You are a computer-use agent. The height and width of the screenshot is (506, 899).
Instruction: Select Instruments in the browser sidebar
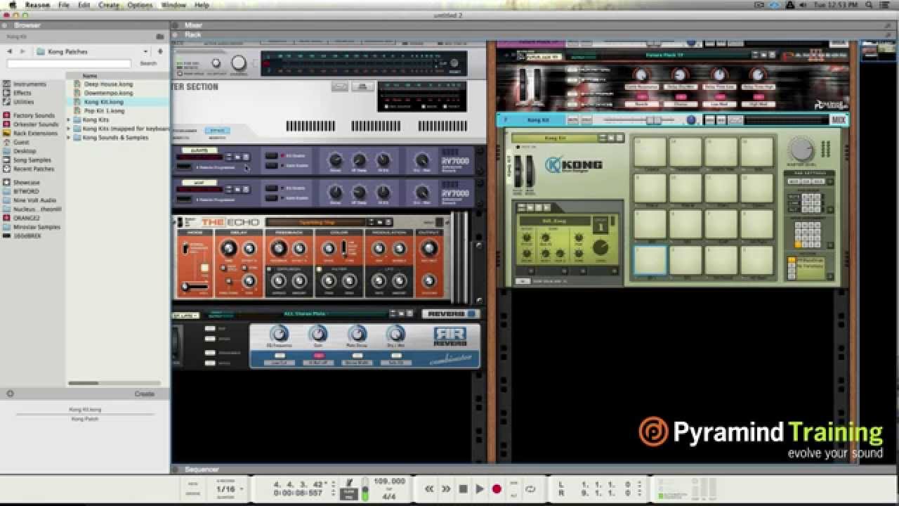pyautogui.click(x=29, y=84)
